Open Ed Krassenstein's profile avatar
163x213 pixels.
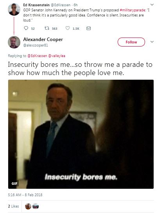(x=14, y=9)
